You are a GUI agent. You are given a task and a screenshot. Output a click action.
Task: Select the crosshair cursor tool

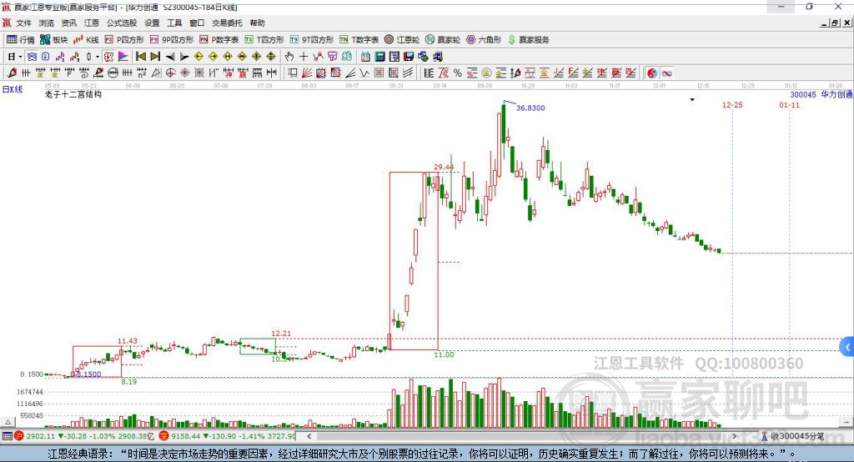coord(304,57)
